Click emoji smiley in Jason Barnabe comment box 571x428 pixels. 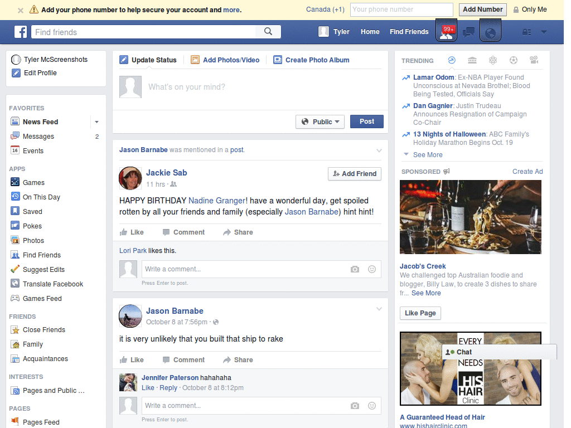[x=372, y=406]
